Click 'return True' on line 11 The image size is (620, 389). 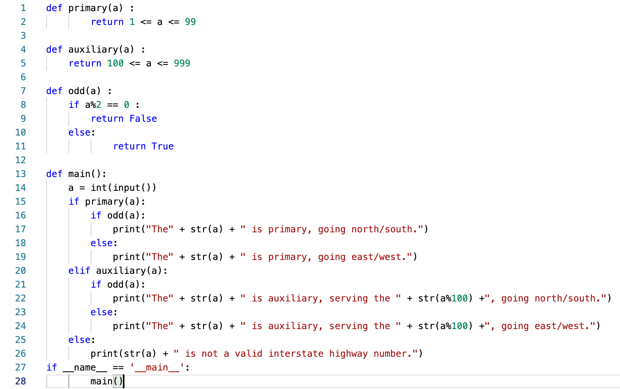143,146
